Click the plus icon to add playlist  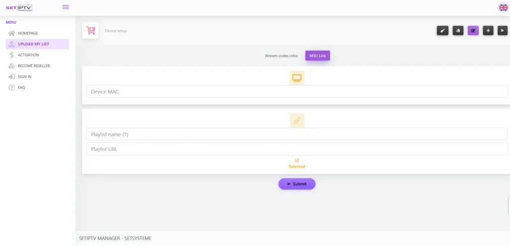pyautogui.click(x=488, y=31)
